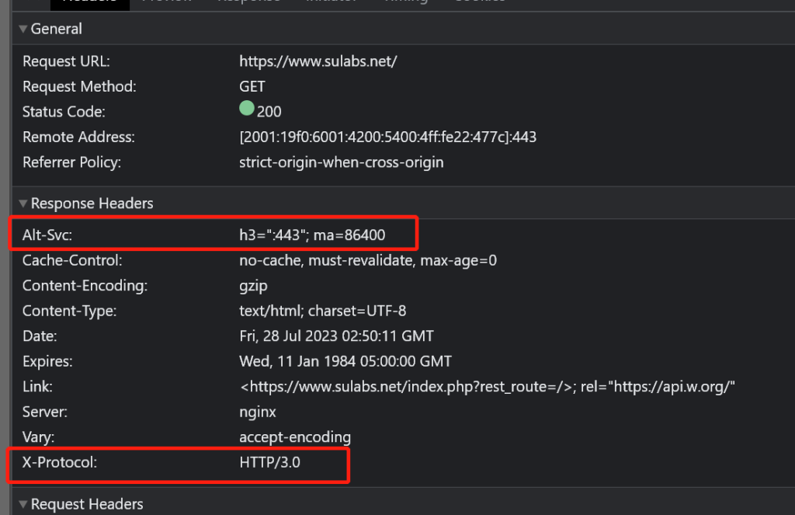The image size is (795, 515).
Task: Click the green 200 status indicator
Action: (x=247, y=110)
